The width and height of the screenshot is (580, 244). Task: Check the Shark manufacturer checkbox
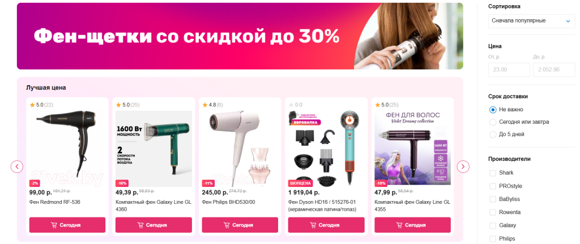[x=493, y=173]
